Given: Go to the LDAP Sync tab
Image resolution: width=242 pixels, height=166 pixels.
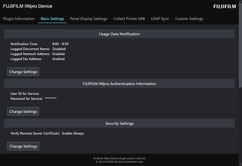Looking at the screenshot, I should coord(160,19).
